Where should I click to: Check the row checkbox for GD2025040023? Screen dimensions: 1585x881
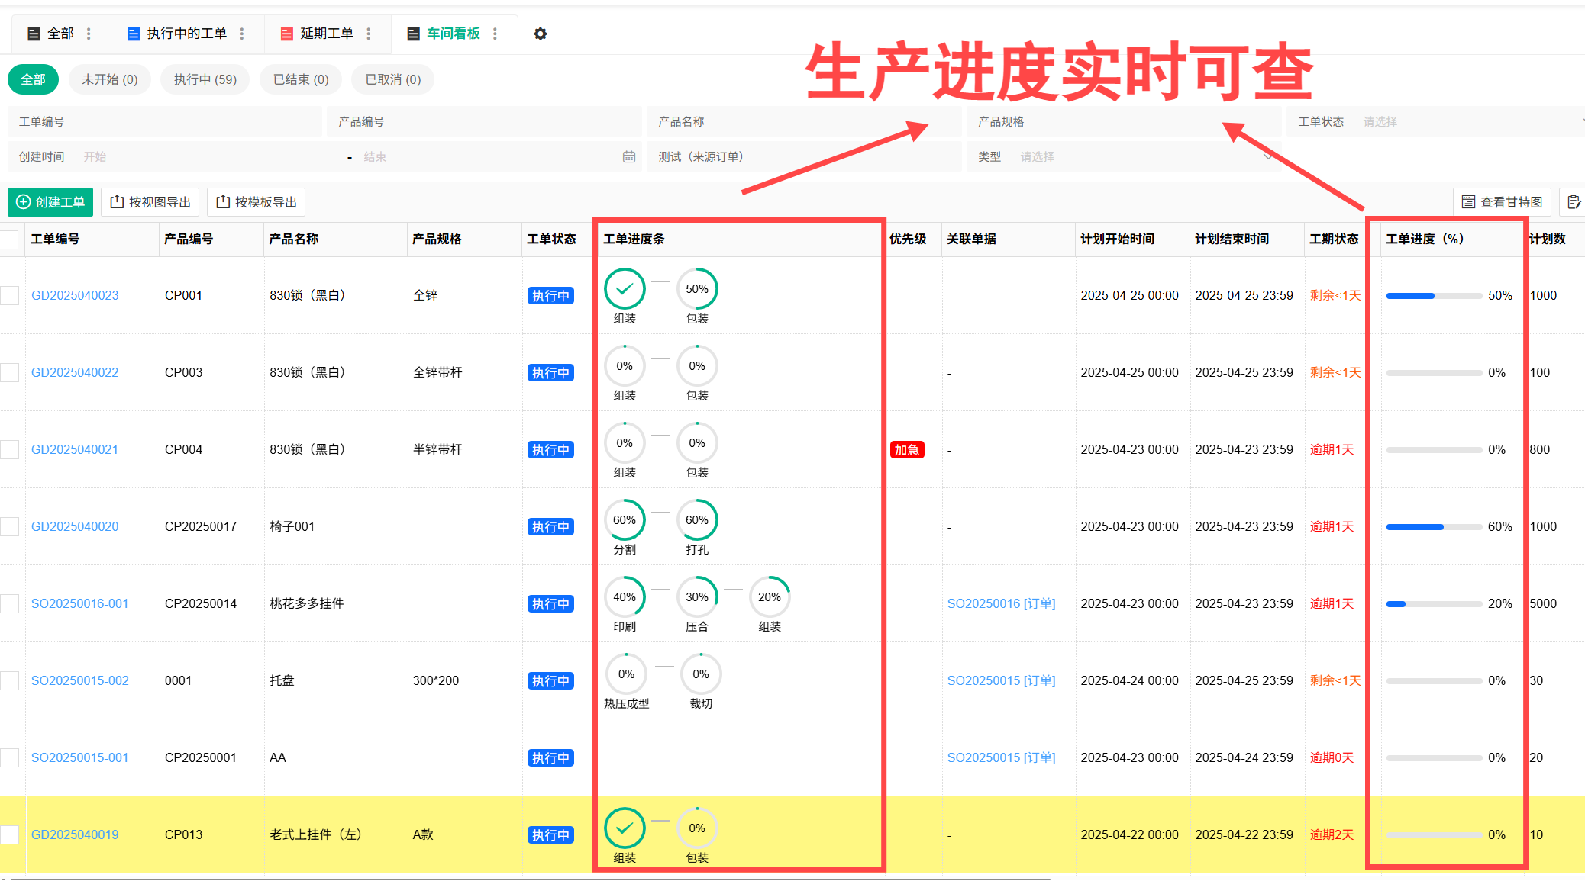(x=9, y=295)
